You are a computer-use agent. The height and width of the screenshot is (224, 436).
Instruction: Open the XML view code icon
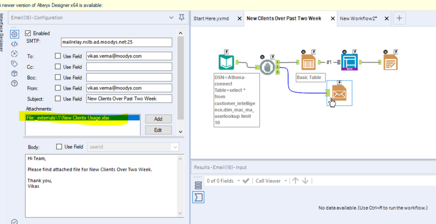pyautogui.click(x=15, y=44)
